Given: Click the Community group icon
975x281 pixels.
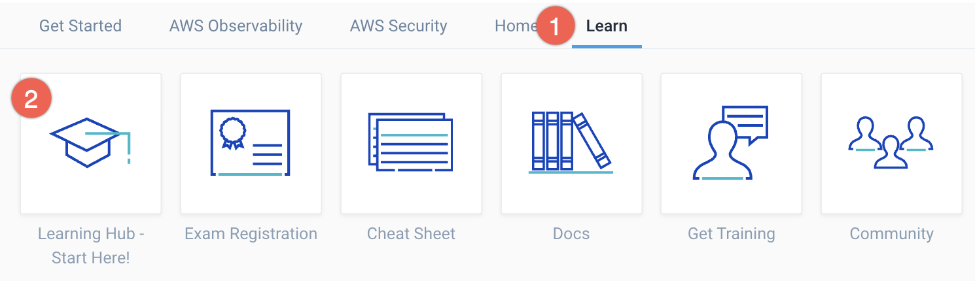Looking at the screenshot, I should pos(891,142).
